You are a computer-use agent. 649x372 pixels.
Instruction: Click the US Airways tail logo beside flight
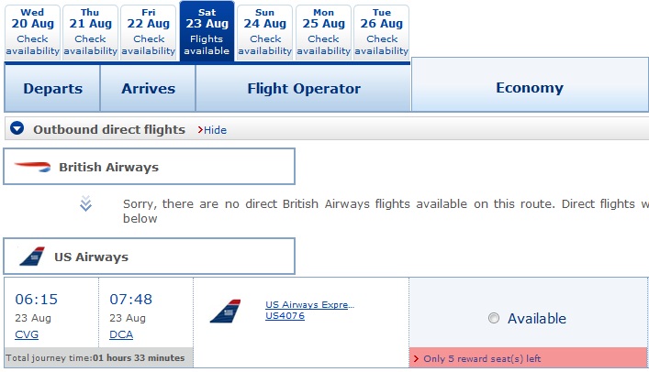[225, 312]
